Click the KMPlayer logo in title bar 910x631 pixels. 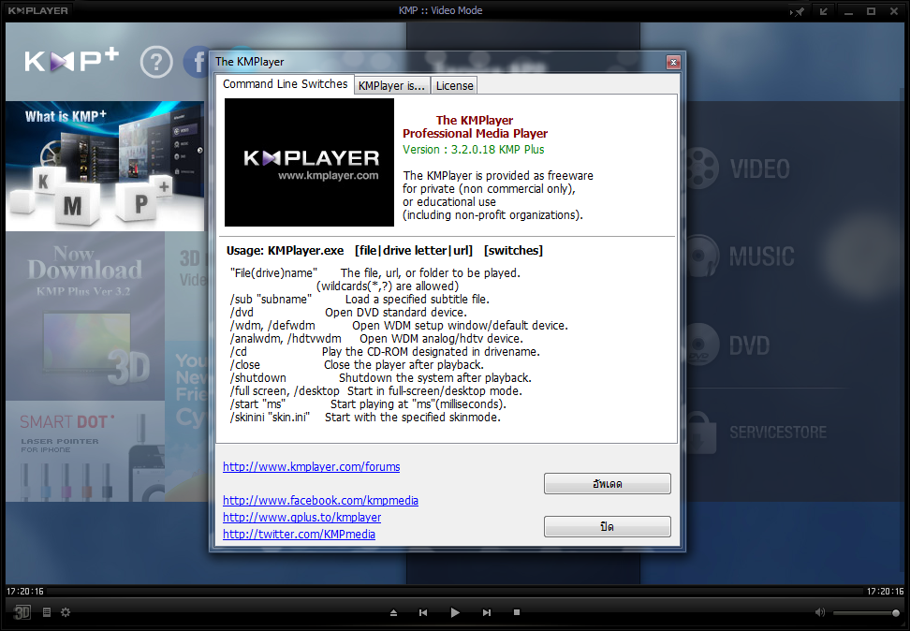coord(37,10)
